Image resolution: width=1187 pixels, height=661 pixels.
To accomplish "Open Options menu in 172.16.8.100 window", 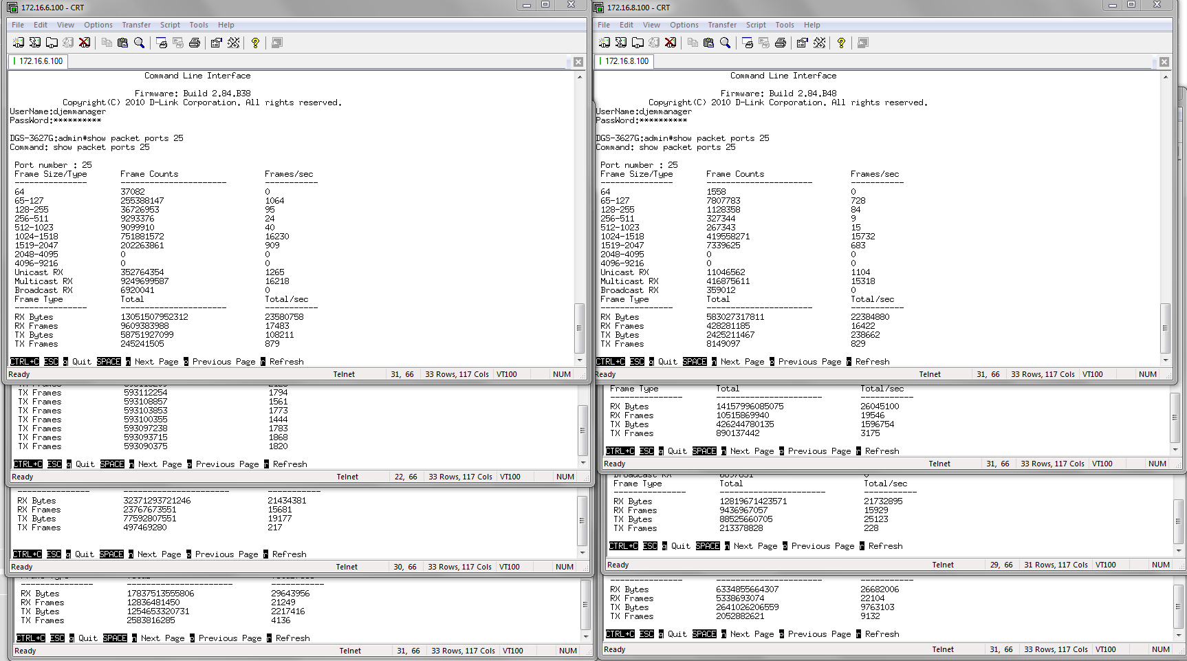I will 684,25.
